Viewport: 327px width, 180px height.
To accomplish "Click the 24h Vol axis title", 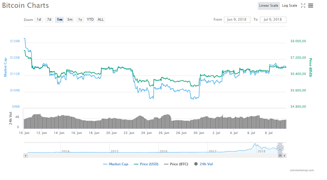I will [10, 118].
